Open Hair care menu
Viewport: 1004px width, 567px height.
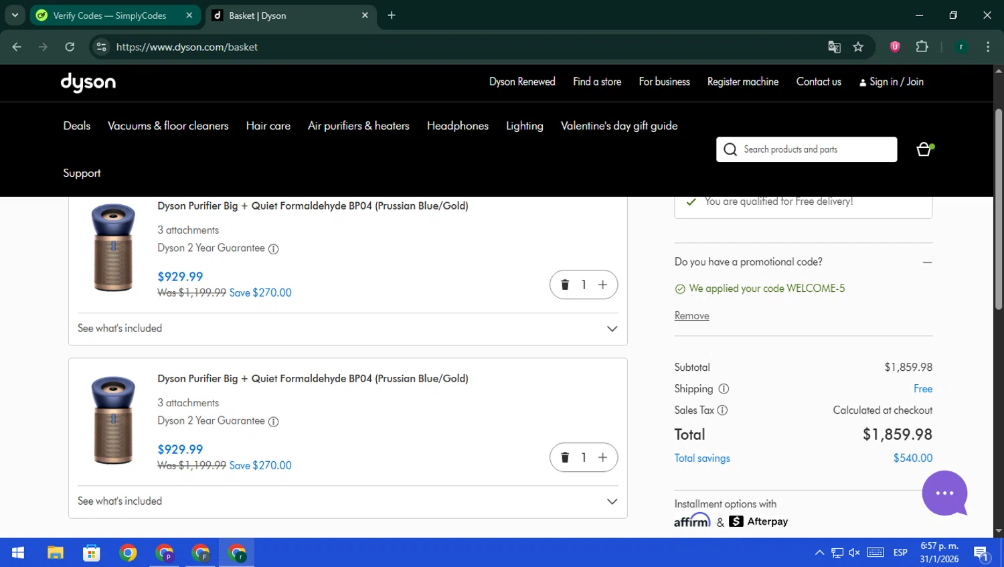click(268, 126)
